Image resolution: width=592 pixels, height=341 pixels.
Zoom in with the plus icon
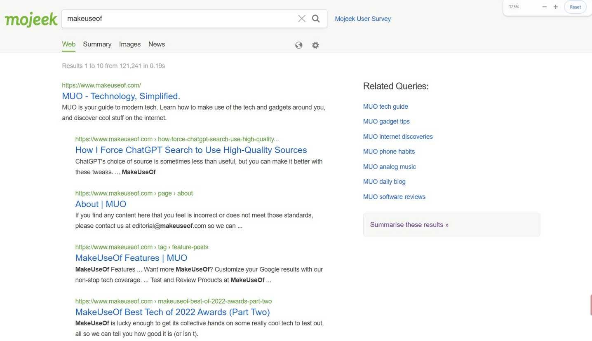click(x=556, y=7)
